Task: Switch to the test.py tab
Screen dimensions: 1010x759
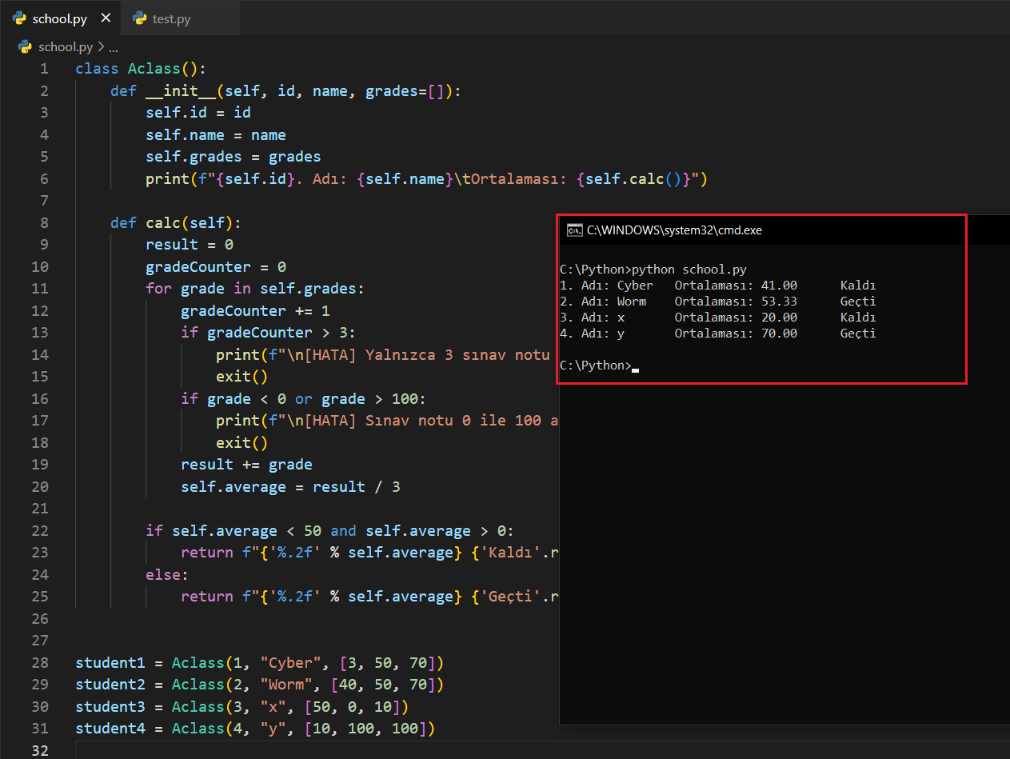Action: [171, 18]
